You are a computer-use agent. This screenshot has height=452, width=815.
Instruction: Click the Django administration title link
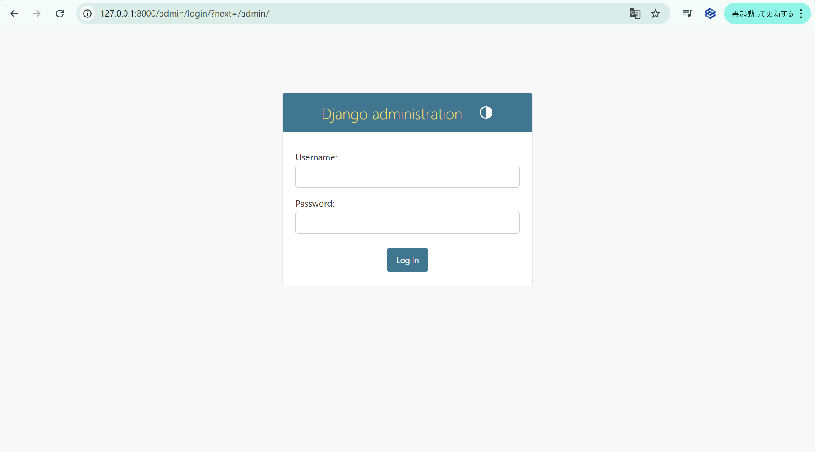(391, 114)
